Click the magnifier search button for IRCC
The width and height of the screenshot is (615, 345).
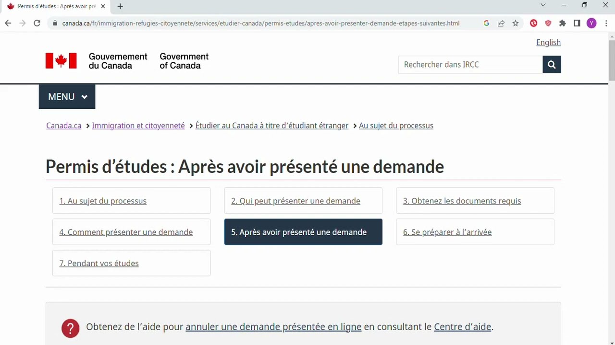tap(552, 65)
